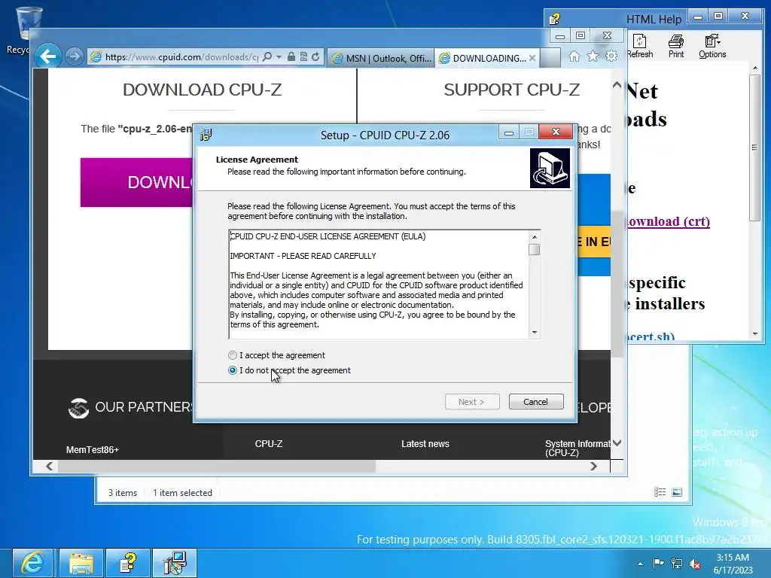
Task: Select 'I do not accept the agreement' option
Action: (x=233, y=370)
